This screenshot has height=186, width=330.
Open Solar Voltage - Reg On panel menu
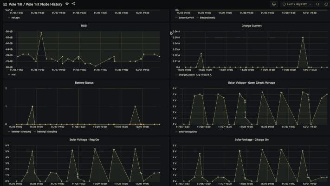tap(84, 139)
